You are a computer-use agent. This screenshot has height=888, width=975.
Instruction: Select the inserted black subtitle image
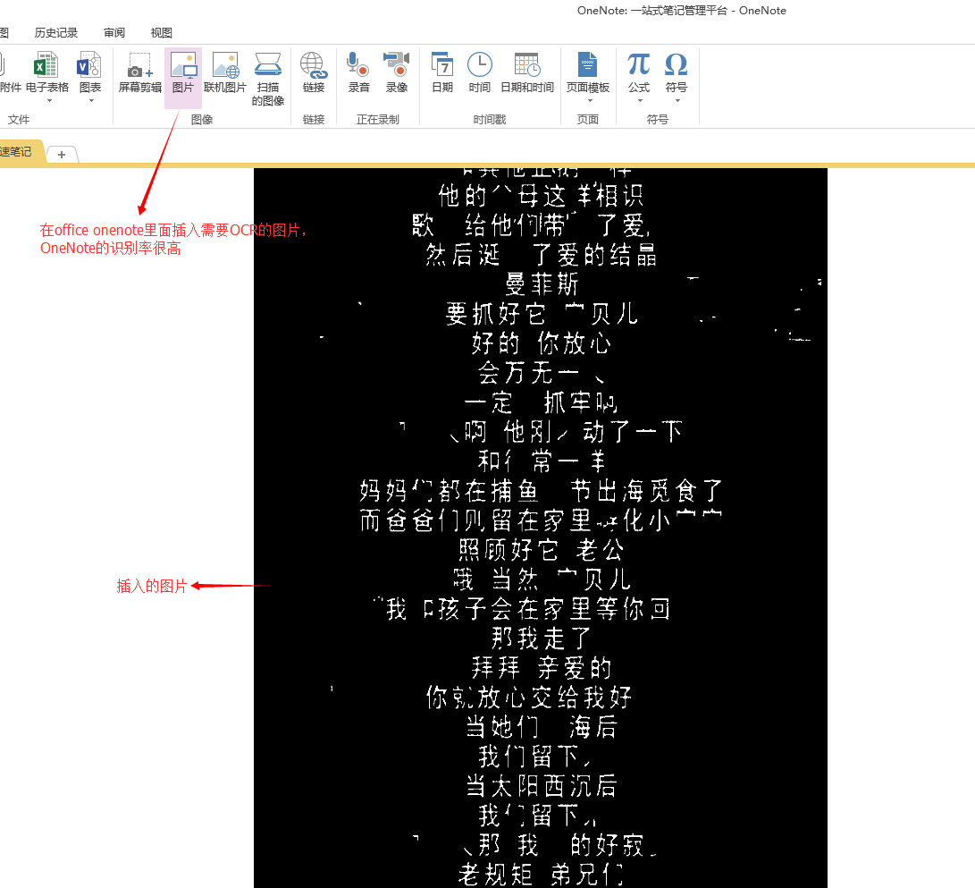point(540,528)
